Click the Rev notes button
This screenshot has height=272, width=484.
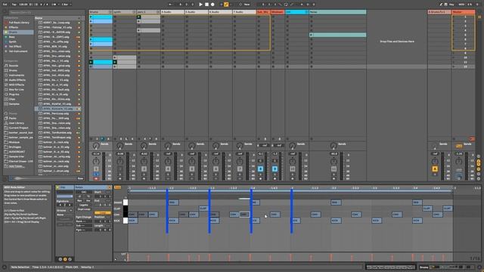[79, 200]
